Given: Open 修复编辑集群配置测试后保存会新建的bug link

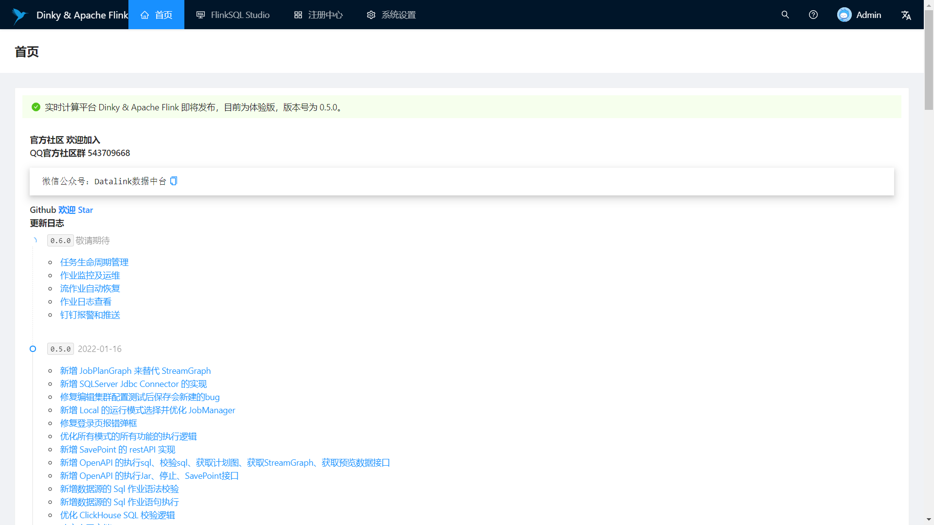Looking at the screenshot, I should click(x=140, y=397).
